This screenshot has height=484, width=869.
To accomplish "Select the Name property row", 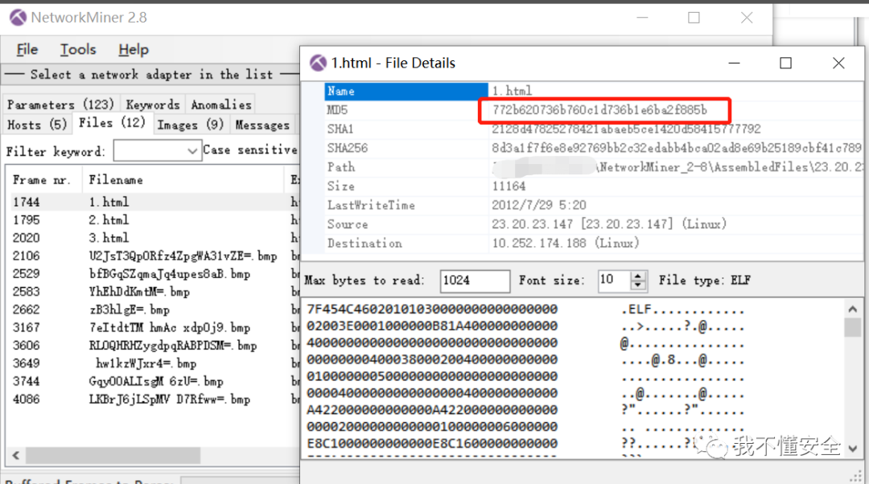I will coord(593,91).
